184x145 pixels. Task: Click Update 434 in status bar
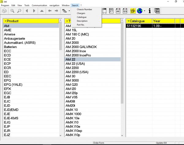click(161, 143)
